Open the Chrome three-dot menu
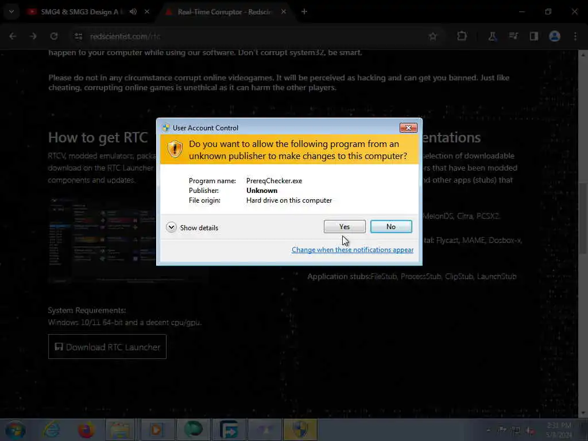Image resolution: width=588 pixels, height=441 pixels. [x=575, y=36]
